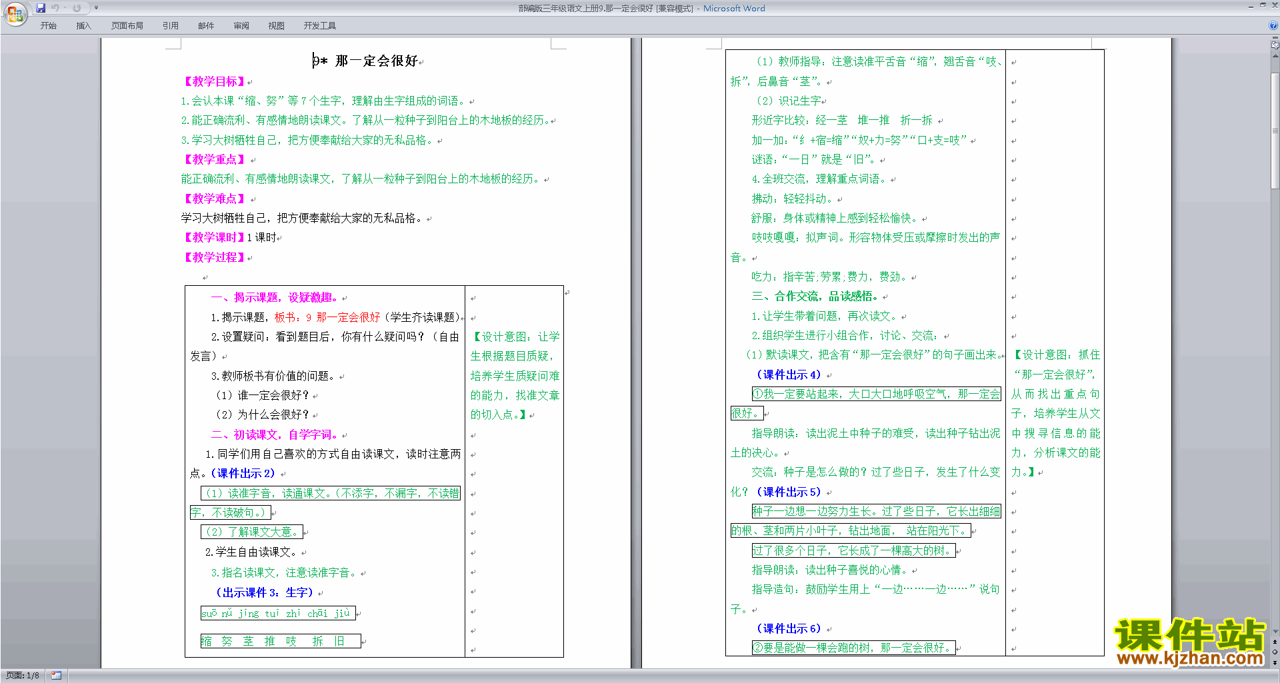Click the boxed sentence ②要是能做一棵会跑的树

pos(853,648)
